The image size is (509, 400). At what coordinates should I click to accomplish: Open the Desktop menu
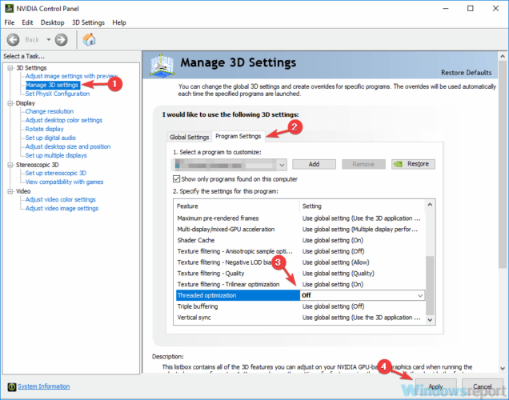pyautogui.click(x=52, y=22)
